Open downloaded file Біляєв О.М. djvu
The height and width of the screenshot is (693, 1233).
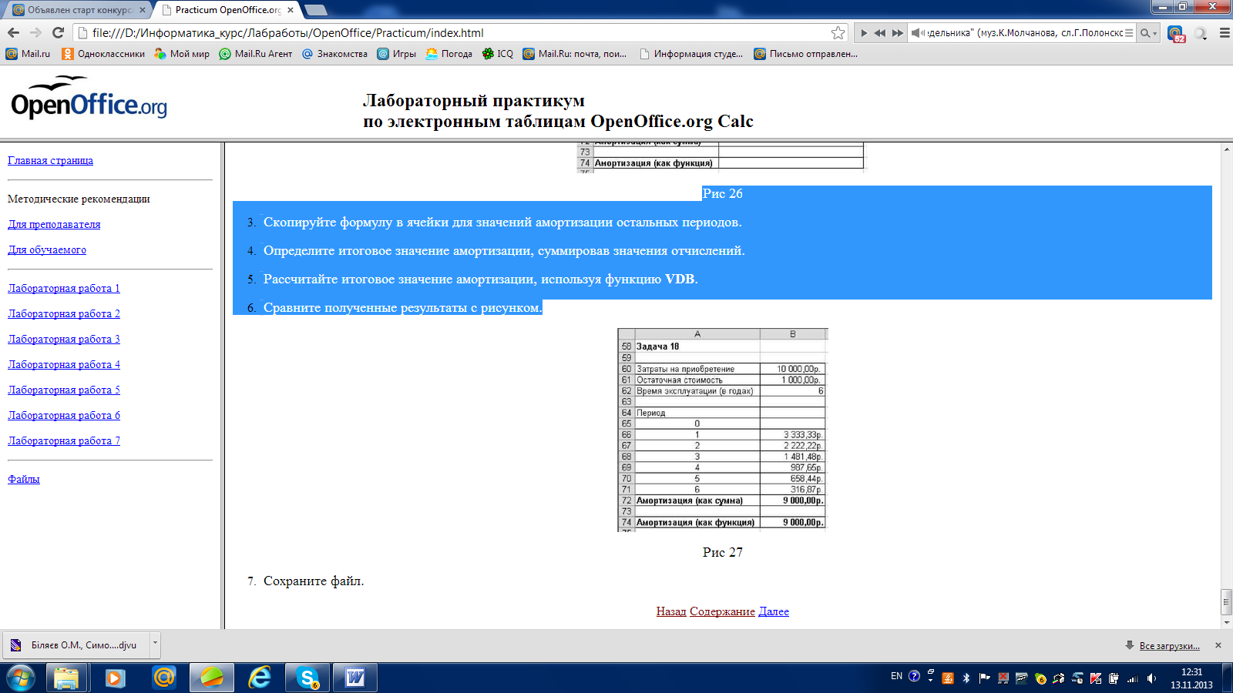tap(77, 645)
